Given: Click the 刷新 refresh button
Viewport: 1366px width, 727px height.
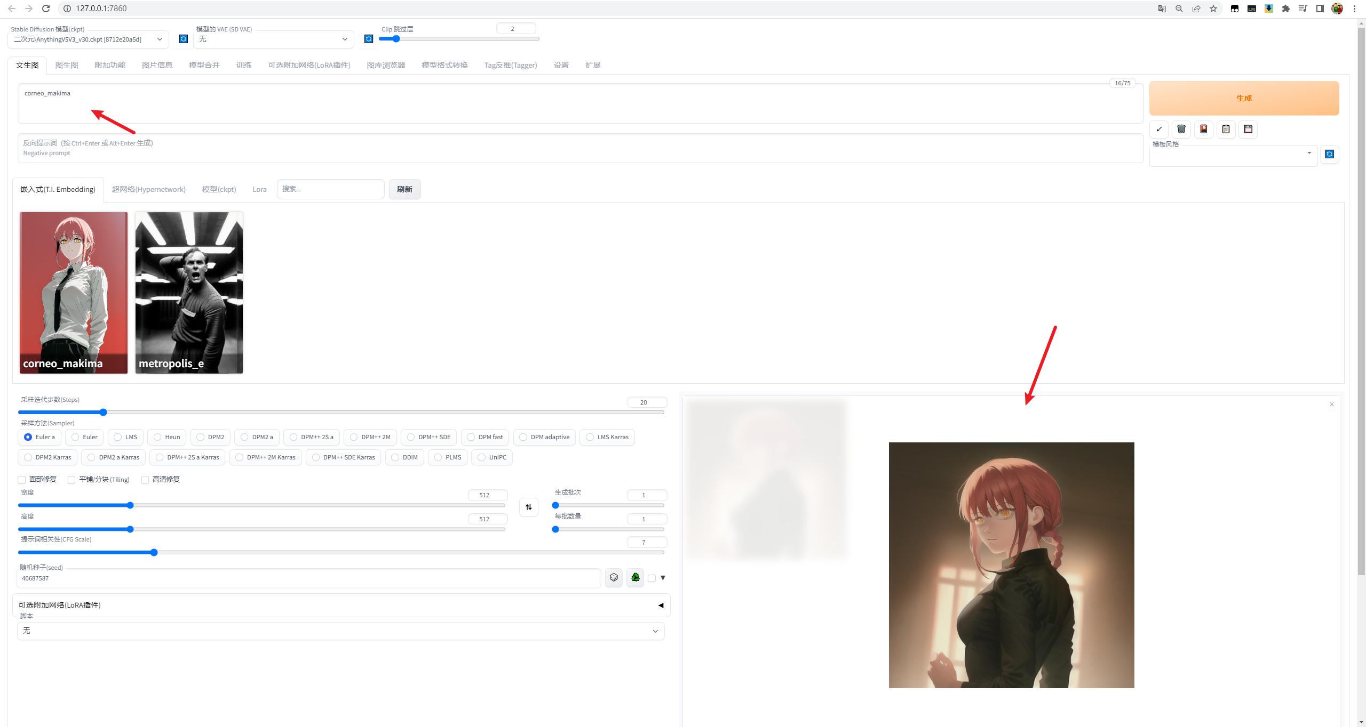Looking at the screenshot, I should point(404,189).
